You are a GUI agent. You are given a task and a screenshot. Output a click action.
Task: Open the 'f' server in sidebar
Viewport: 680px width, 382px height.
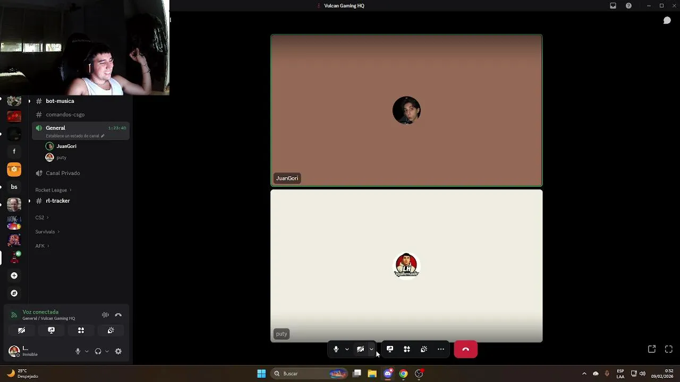pos(14,151)
